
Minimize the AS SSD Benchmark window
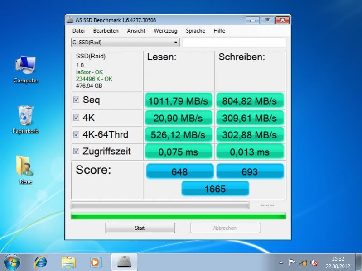point(252,20)
